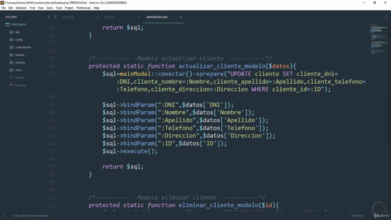Image resolution: width=391 pixels, height=220 pixels.
Task: Open the Preferences menu
Action: (83, 8)
